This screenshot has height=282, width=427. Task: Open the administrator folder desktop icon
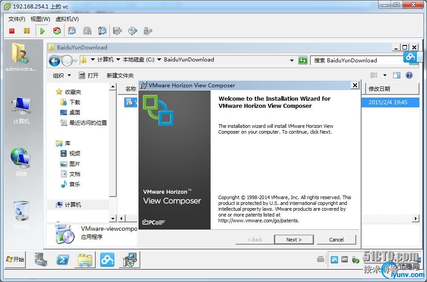tap(21, 57)
